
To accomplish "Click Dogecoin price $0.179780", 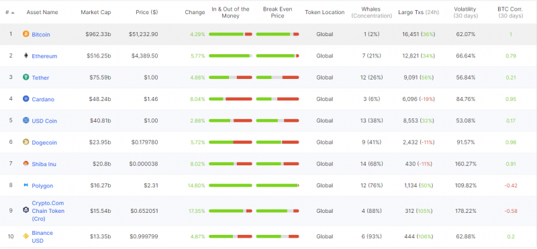I will coord(144,142).
